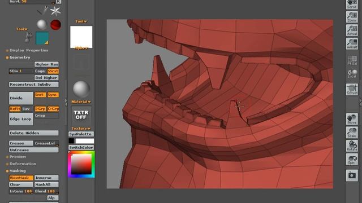Toggle the Crisp option
Screen dimensions: 362x203
[46, 116]
